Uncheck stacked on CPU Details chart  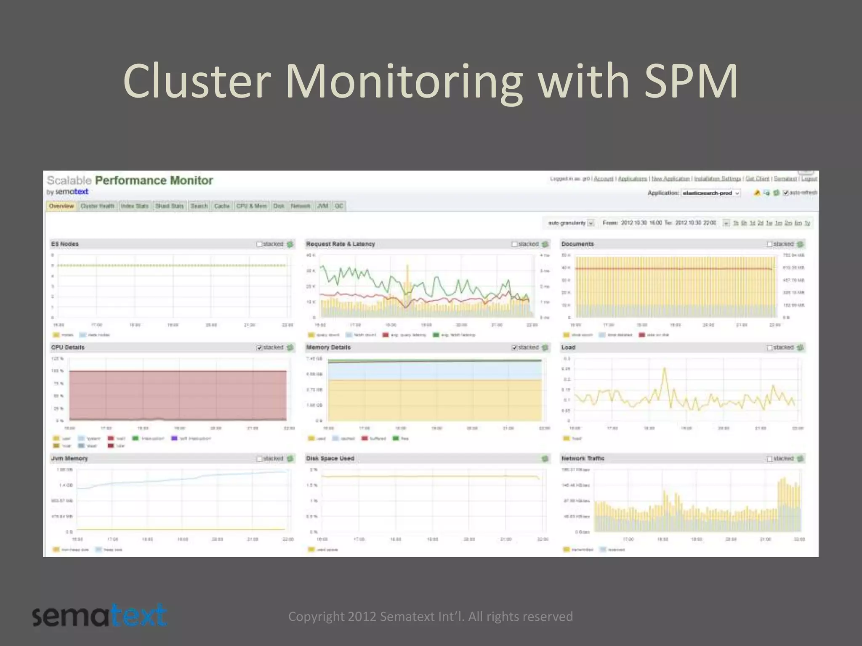tap(259, 348)
